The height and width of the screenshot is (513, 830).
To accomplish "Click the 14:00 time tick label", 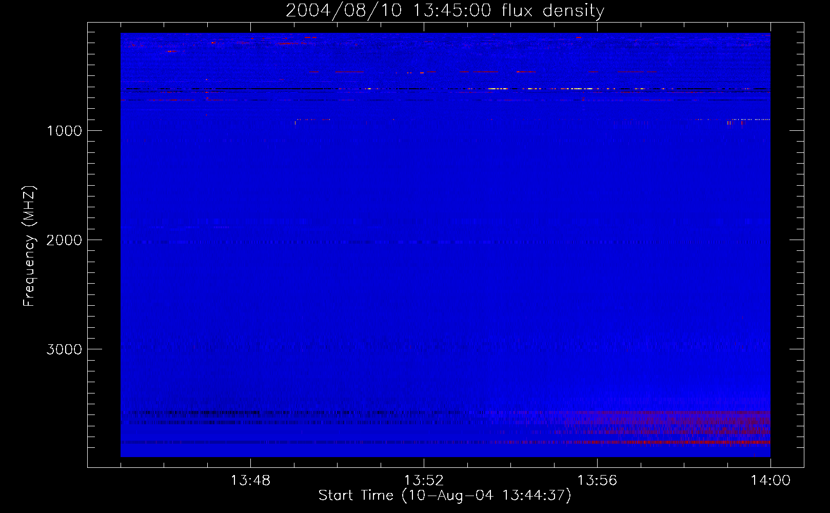I will 770,480.
